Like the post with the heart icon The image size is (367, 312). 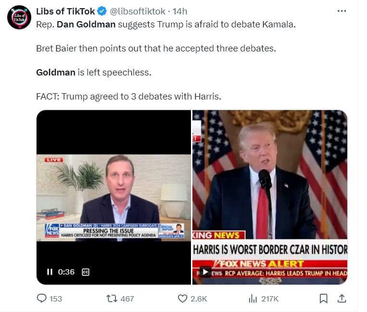click(x=183, y=299)
